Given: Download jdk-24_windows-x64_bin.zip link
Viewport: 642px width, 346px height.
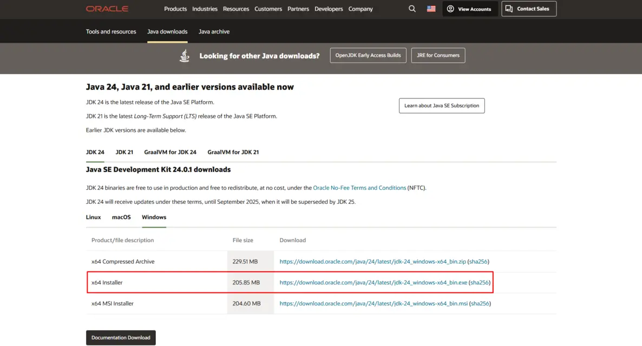Looking at the screenshot, I should [372, 261].
